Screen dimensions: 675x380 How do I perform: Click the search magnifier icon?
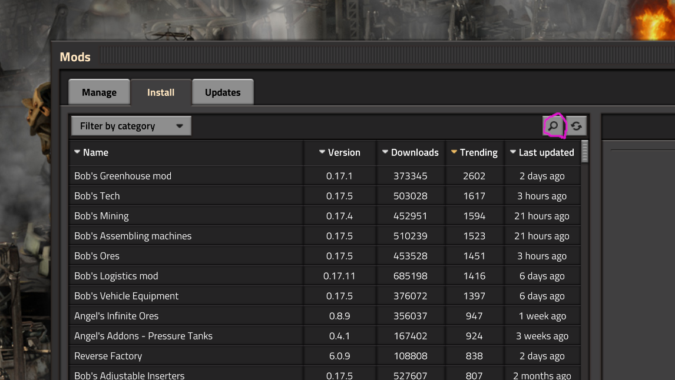point(553,126)
